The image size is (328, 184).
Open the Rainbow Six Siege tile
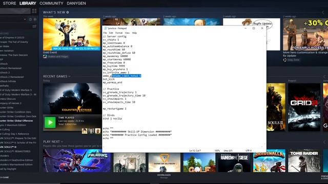234,162
